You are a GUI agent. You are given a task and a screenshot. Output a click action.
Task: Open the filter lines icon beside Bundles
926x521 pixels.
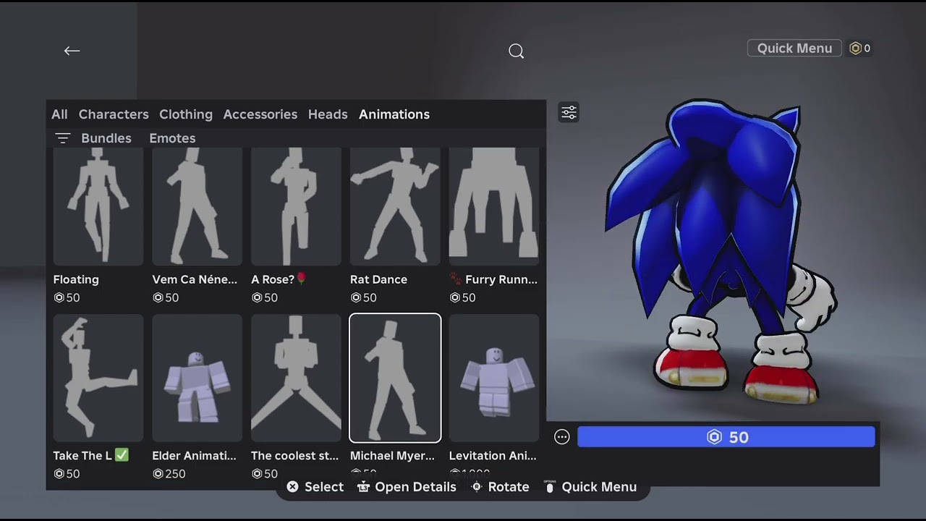pyautogui.click(x=63, y=138)
